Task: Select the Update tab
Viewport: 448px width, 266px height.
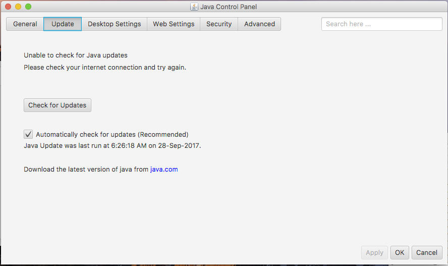Action: pyautogui.click(x=63, y=24)
